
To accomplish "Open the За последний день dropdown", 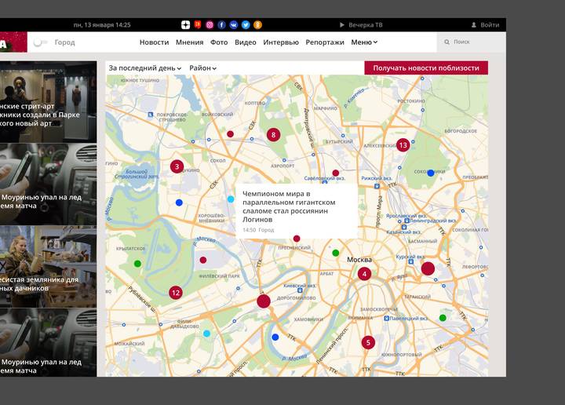I will click(145, 68).
